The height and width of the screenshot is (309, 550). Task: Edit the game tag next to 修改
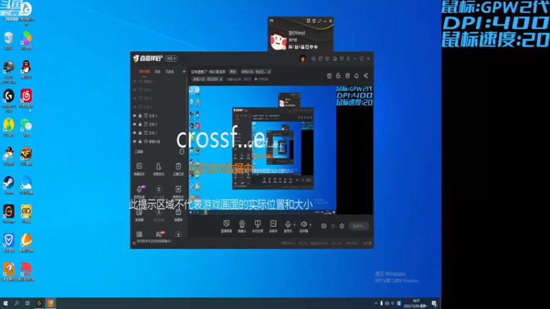(256, 72)
